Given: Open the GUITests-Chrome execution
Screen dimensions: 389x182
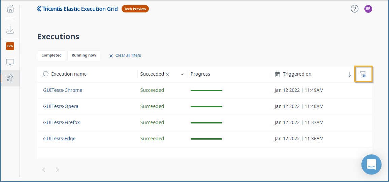Looking at the screenshot, I should tap(63, 90).
